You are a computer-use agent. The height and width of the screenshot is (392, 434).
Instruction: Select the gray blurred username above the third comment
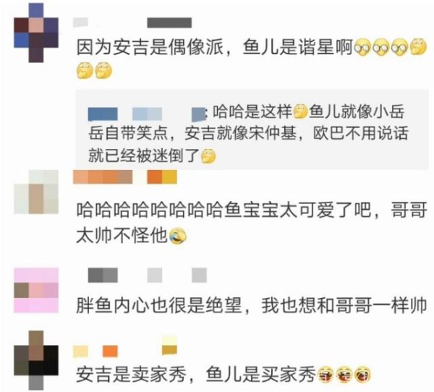pyautogui.click(x=148, y=275)
